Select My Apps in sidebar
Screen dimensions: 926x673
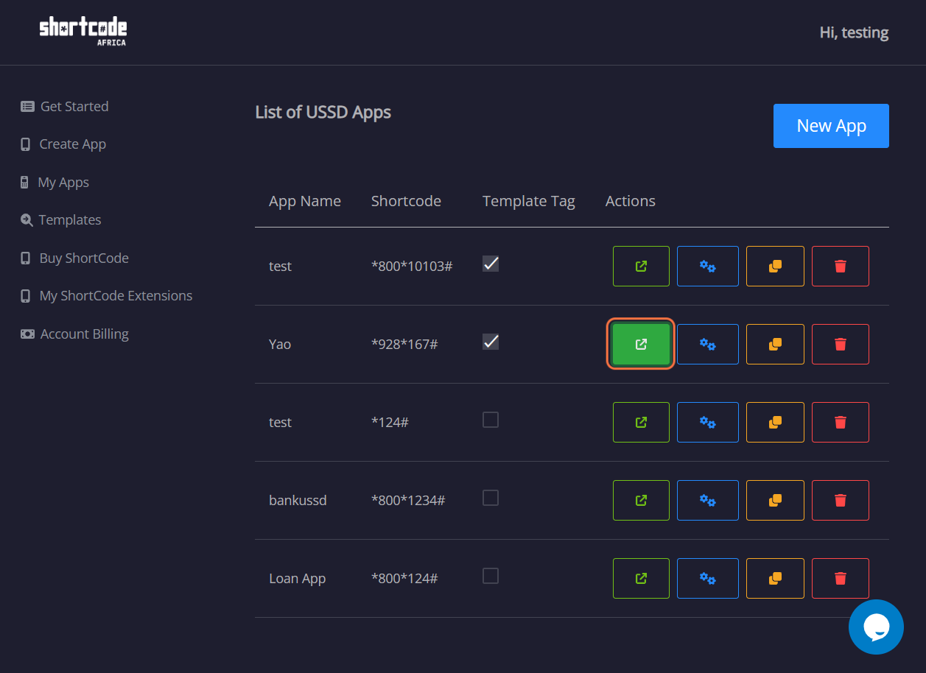point(55,182)
